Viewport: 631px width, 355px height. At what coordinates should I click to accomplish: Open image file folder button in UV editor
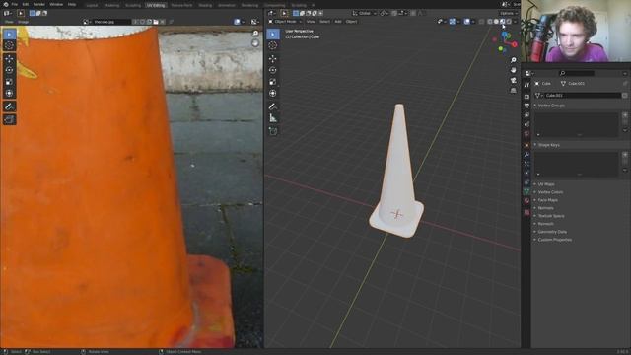pyautogui.click(x=156, y=22)
